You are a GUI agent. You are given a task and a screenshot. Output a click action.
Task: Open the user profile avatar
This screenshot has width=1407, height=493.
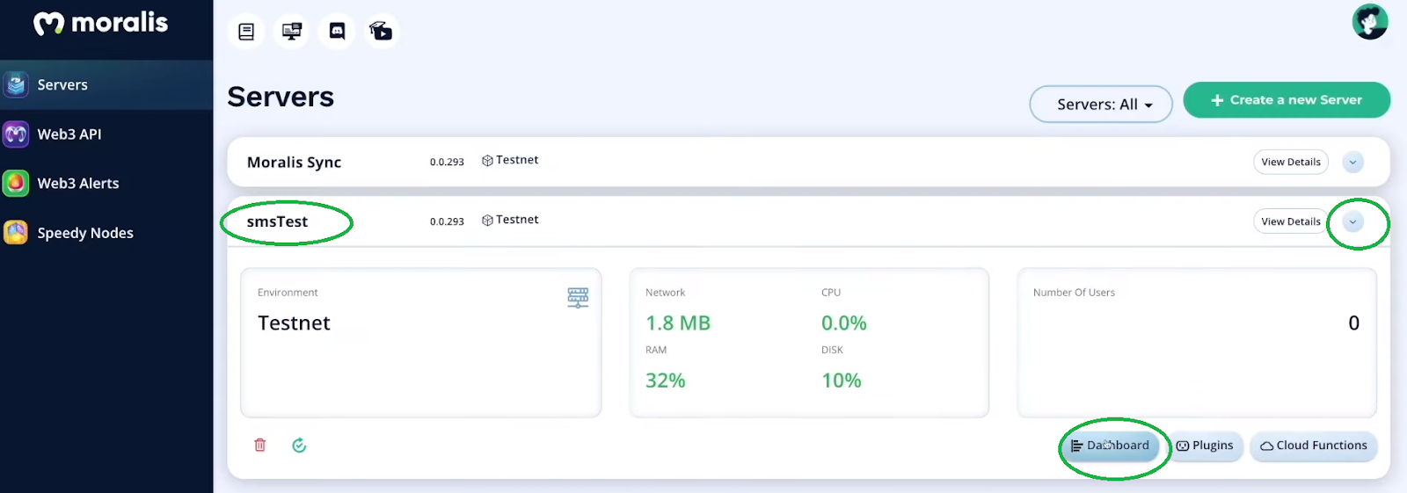(1370, 22)
